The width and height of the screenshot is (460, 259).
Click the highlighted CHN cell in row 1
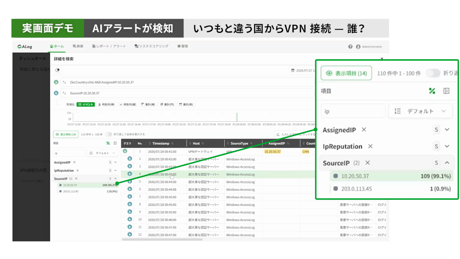click(305, 152)
